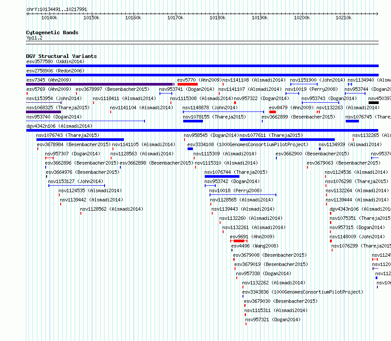
Task: Open nsv1141105 (Alsmadi2014) label
Action: click(144, 144)
